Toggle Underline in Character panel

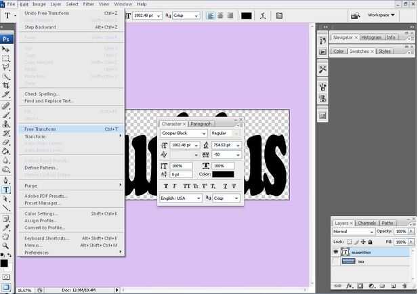226,186
